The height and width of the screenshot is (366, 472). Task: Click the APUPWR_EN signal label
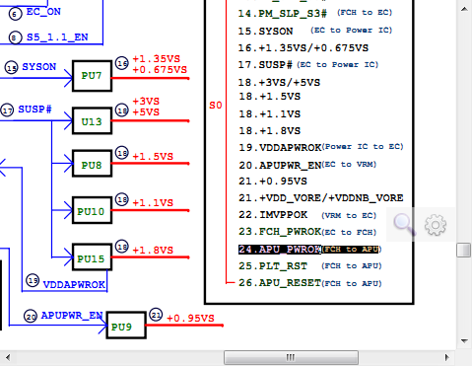pos(72,316)
